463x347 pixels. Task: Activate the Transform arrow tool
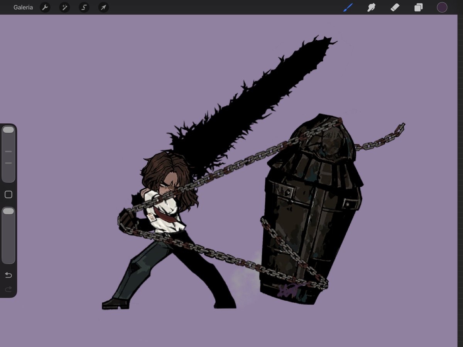[x=103, y=7]
